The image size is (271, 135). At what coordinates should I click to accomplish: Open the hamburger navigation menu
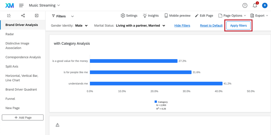(x=21, y=5)
